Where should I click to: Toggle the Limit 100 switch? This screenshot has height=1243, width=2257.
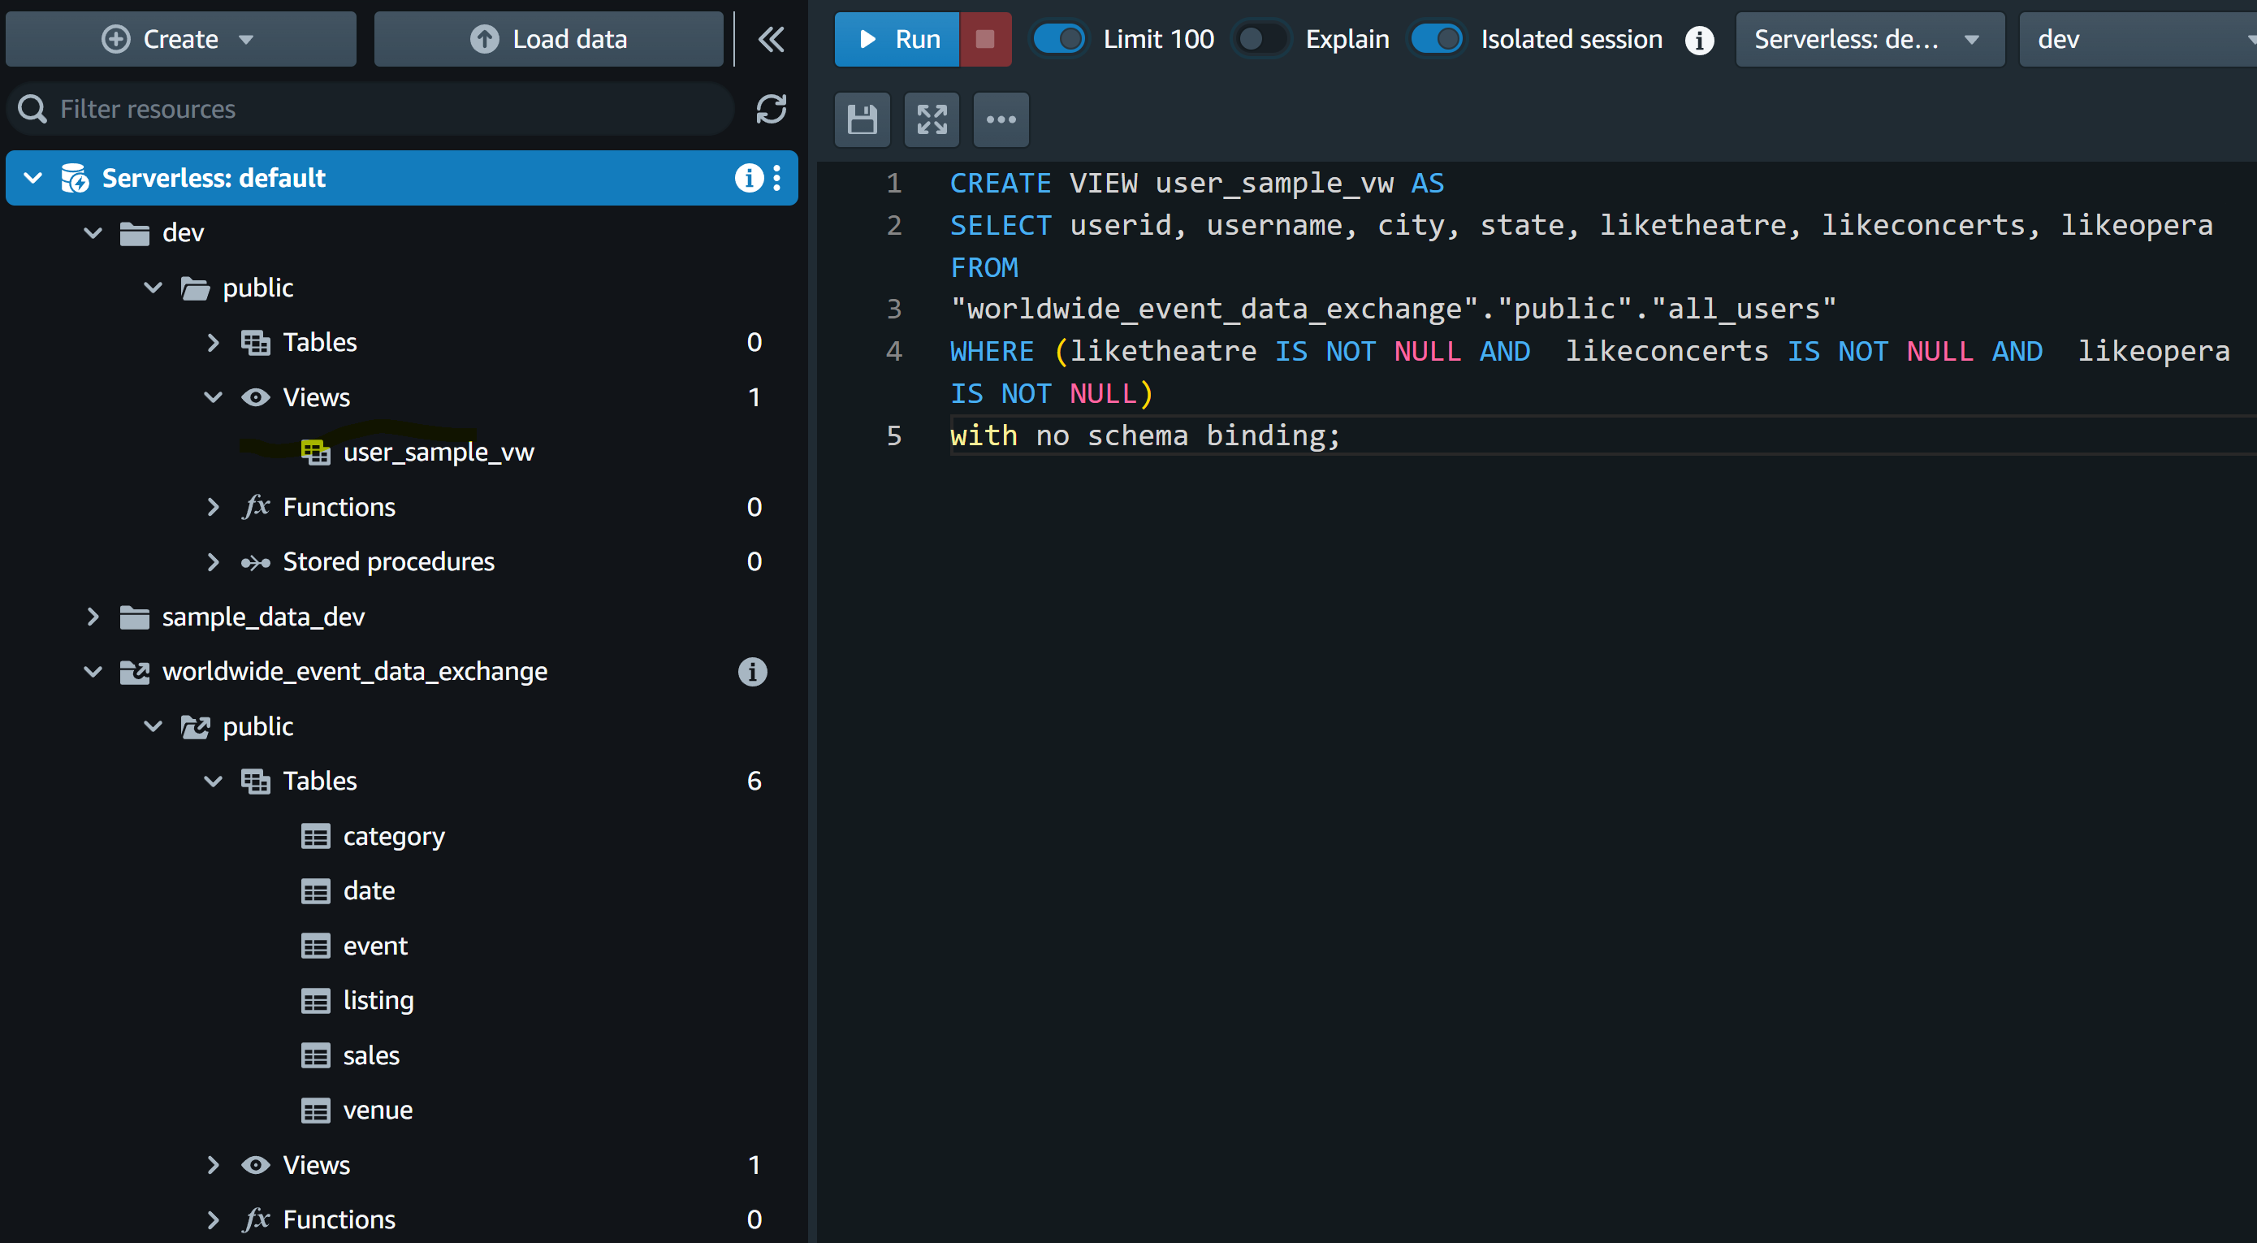[1059, 40]
